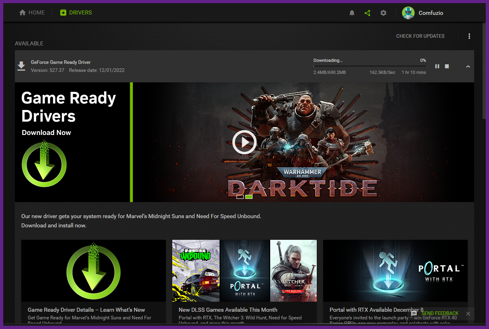Open the Portal with RTX card thumbnail

click(x=395, y=271)
